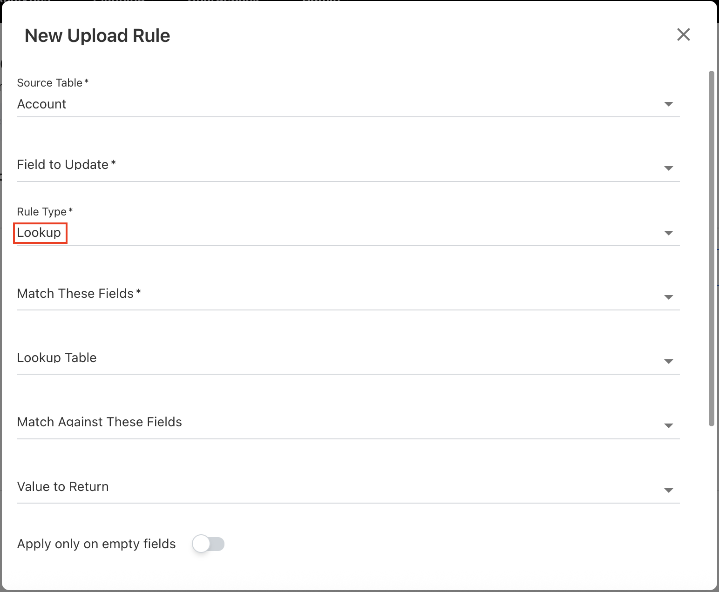Viewport: 719px width, 592px height.
Task: Click the Lookup Table dropdown arrow icon
Action: (x=669, y=361)
